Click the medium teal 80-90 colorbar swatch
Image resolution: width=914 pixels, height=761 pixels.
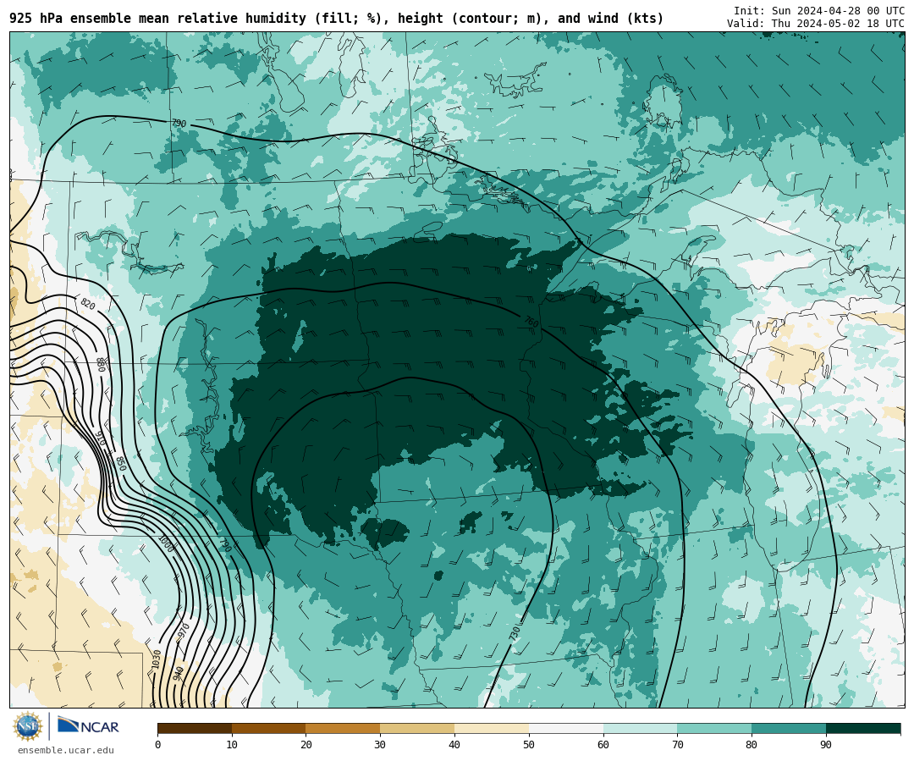(789, 728)
